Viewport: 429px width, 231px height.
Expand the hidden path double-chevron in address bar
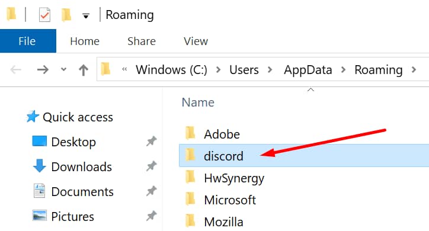124,69
